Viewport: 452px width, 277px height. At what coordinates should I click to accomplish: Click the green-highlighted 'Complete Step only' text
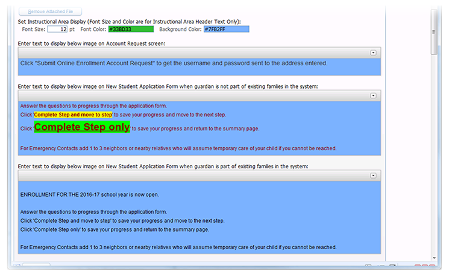click(x=82, y=127)
